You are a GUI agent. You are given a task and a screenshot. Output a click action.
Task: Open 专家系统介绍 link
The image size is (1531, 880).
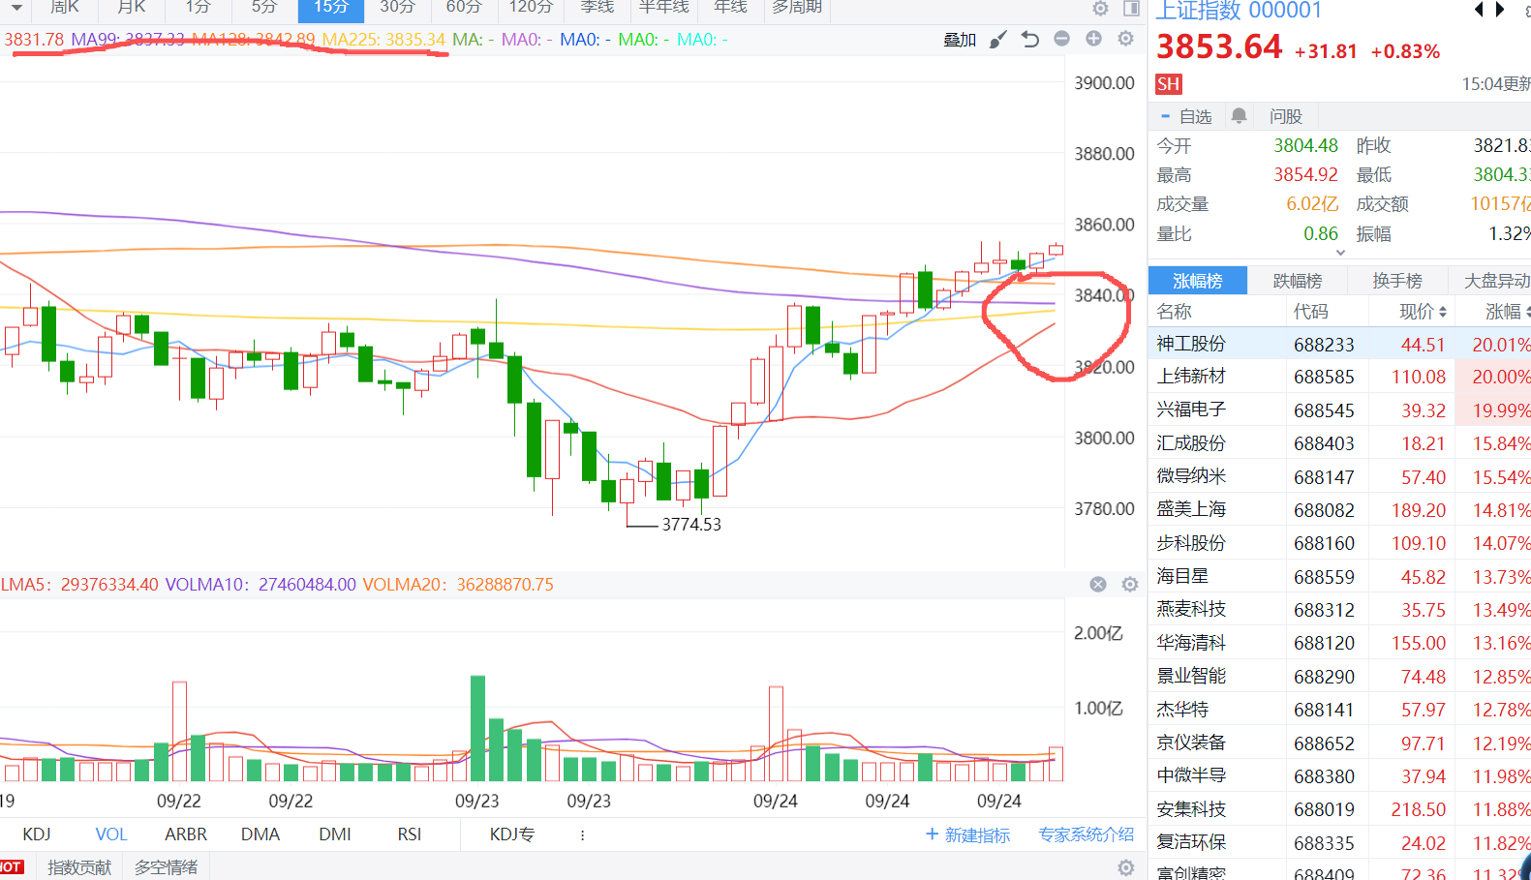(x=1086, y=834)
